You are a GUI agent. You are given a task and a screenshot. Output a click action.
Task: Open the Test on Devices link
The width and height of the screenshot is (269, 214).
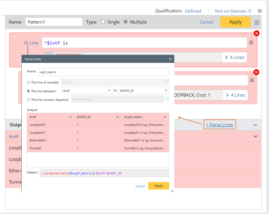click(232, 11)
